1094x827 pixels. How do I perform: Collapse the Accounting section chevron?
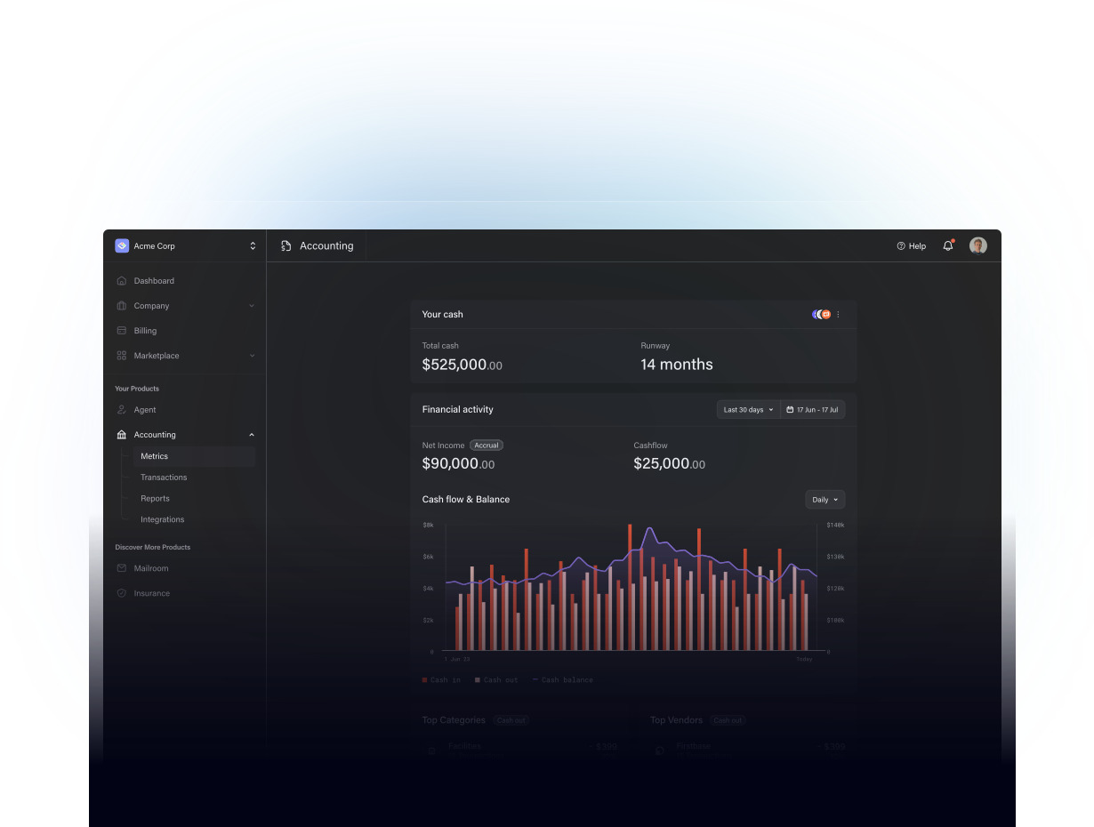252,435
